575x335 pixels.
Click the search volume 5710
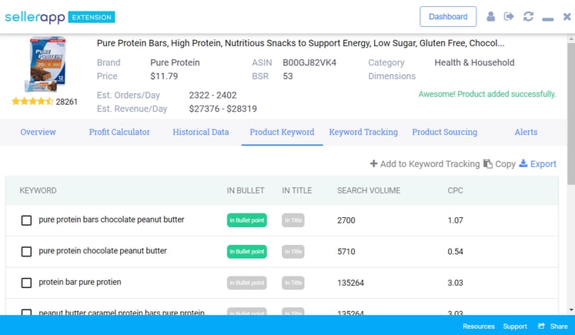tap(346, 252)
